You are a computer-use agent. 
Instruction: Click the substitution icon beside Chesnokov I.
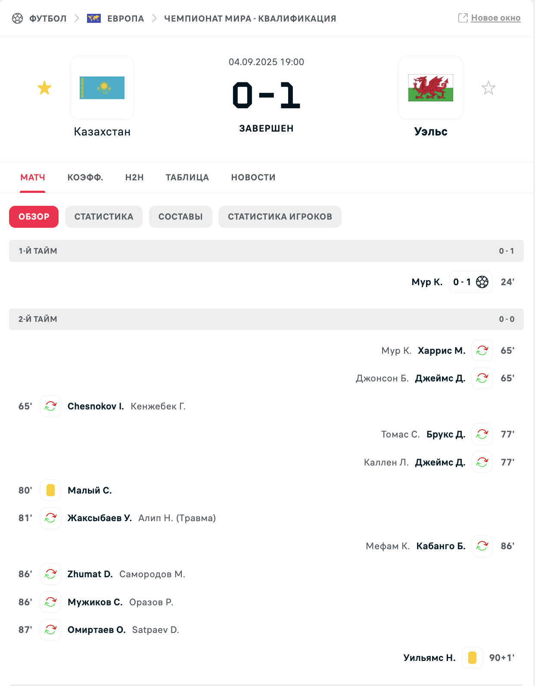[50, 406]
